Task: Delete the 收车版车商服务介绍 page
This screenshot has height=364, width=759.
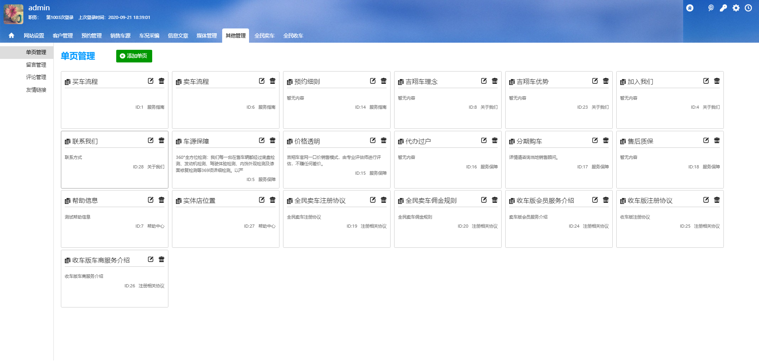Action: tap(161, 259)
